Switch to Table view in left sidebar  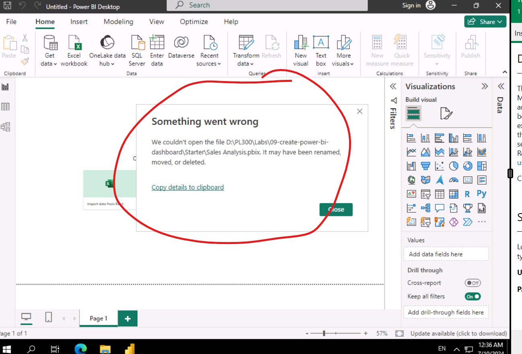(x=6, y=107)
